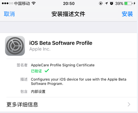Tap the rotation lock status icon

[x=101, y=3]
